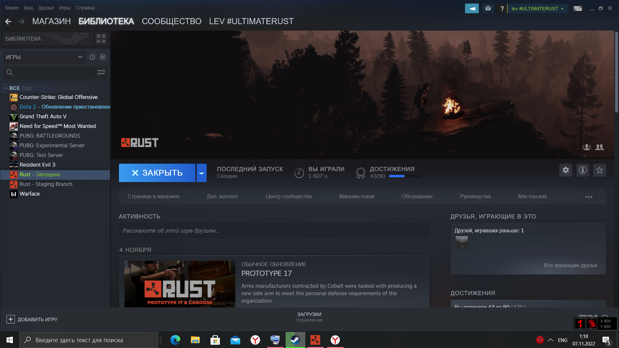Viewport: 619px width, 348px height.
Task: Open Страница в магазине link
Action: point(153,197)
